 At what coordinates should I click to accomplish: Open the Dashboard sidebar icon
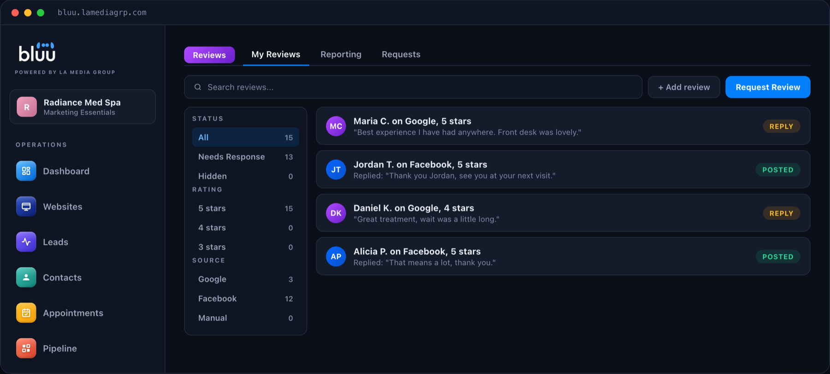pos(26,171)
